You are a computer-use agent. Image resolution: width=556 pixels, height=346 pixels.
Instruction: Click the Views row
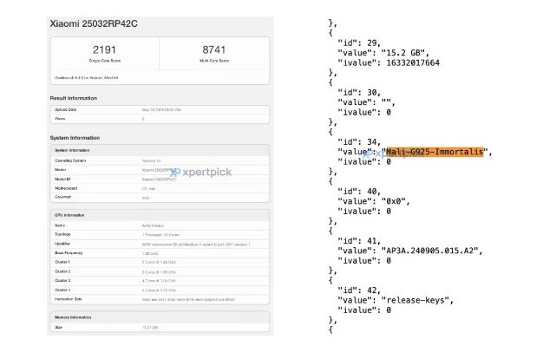[160, 119]
